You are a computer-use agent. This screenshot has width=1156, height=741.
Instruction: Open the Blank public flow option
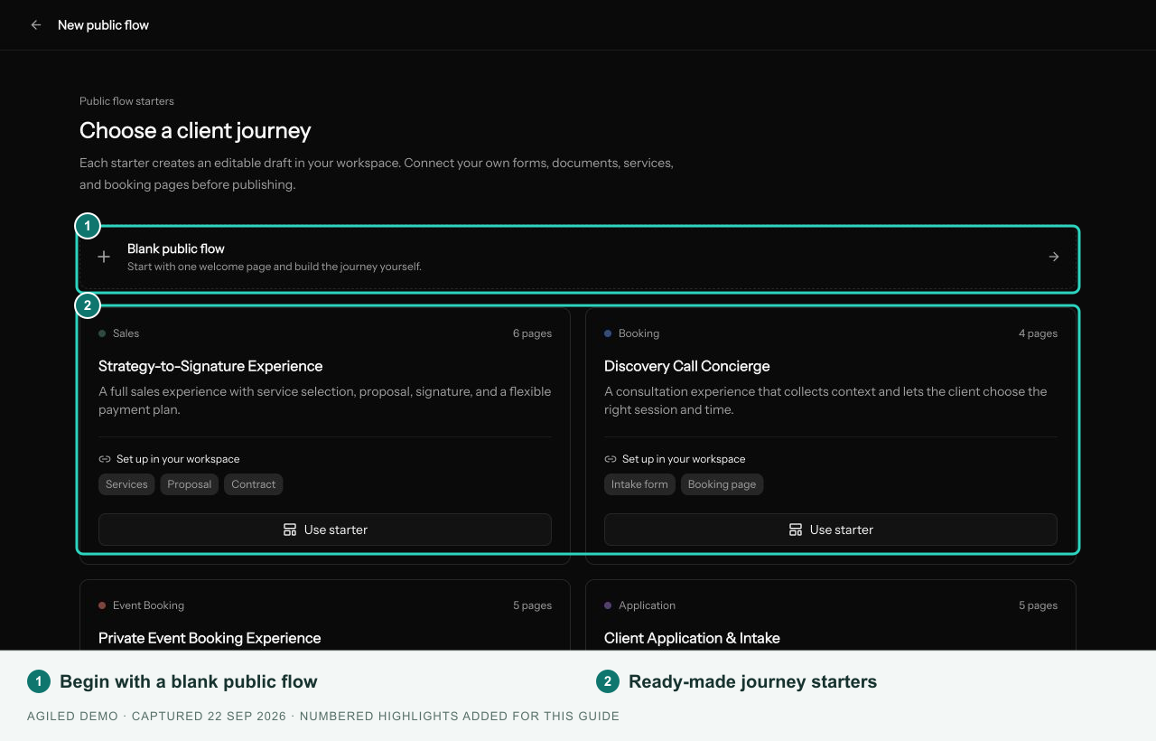578,258
